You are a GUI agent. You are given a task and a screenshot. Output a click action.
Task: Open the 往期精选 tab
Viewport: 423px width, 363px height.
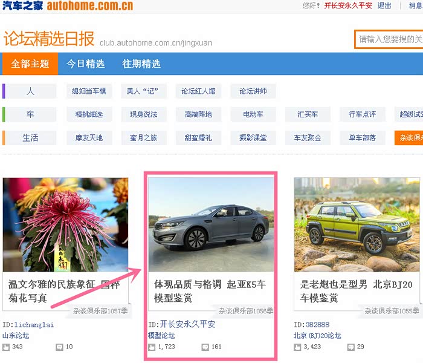[x=141, y=64]
